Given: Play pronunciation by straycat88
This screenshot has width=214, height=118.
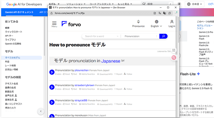Looking at the screenshot, I should coord(52,102).
